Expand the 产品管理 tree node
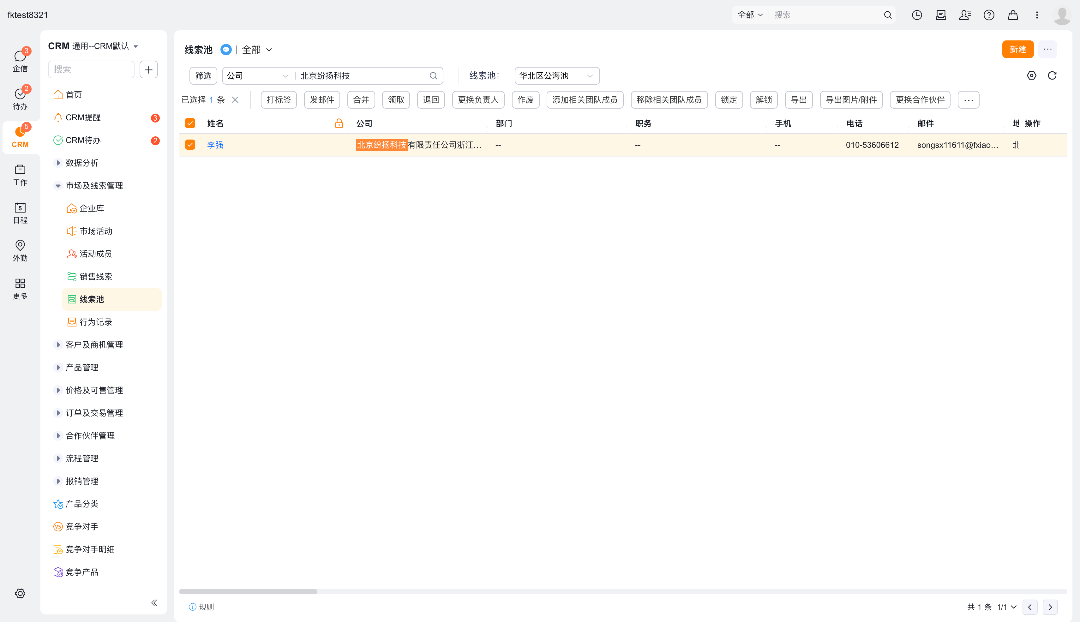The width and height of the screenshot is (1080, 622). [x=58, y=368]
